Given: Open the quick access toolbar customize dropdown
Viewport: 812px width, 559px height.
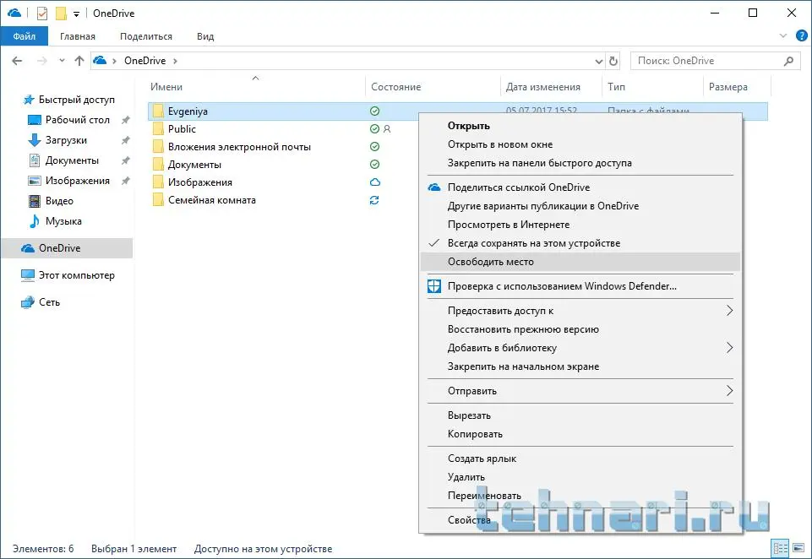Looking at the screenshot, I should pyautogui.click(x=76, y=14).
